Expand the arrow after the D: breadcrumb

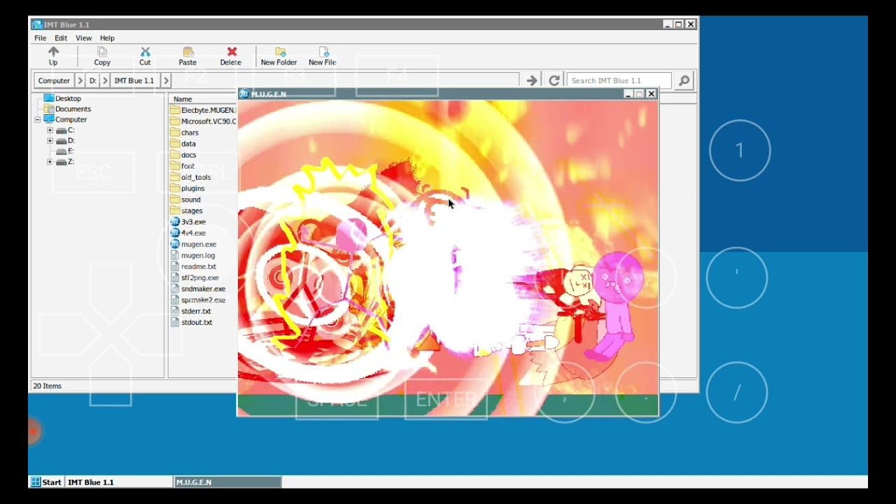pyautogui.click(x=105, y=80)
